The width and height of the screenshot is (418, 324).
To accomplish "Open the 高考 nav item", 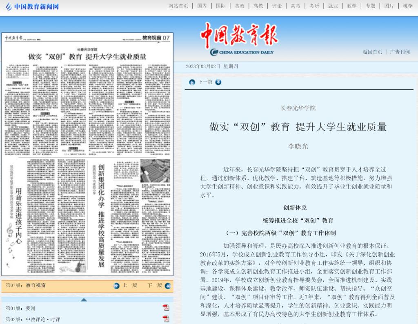I will pyautogui.click(x=296, y=6).
